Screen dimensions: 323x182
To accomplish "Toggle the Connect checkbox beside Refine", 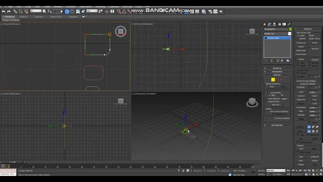I will (309, 60).
